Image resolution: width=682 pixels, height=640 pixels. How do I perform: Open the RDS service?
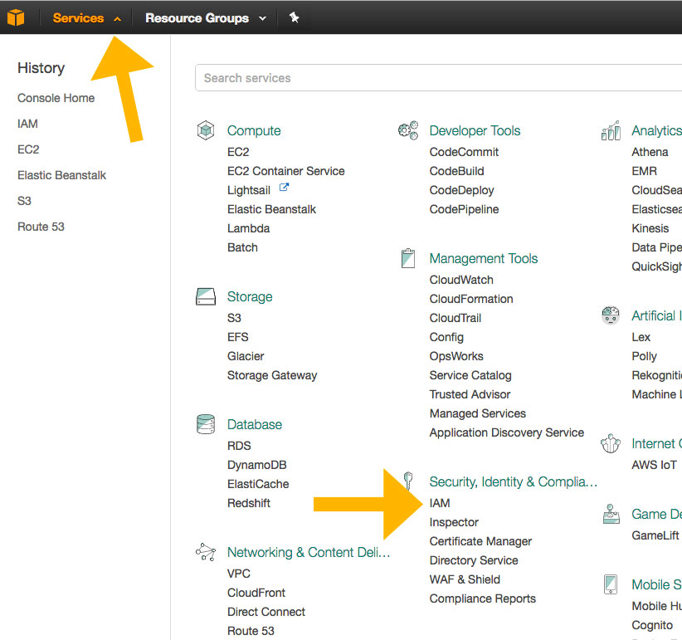pos(239,446)
